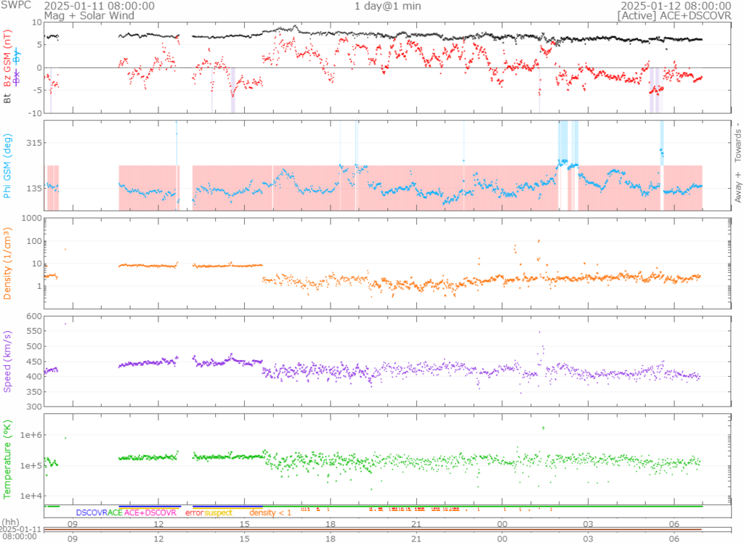Click the yellow 'suspect' legend entry

(218, 513)
